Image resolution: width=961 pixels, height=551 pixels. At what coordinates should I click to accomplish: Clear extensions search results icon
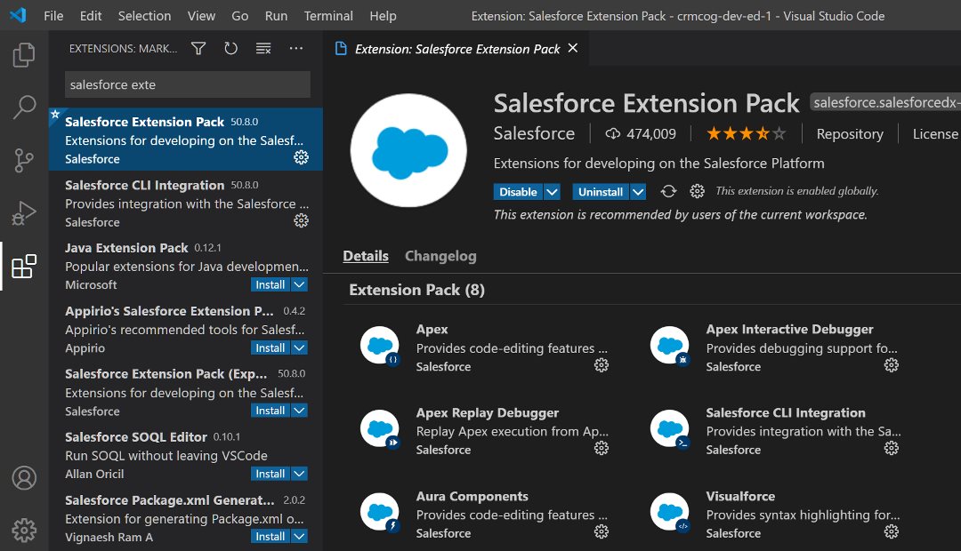point(263,48)
